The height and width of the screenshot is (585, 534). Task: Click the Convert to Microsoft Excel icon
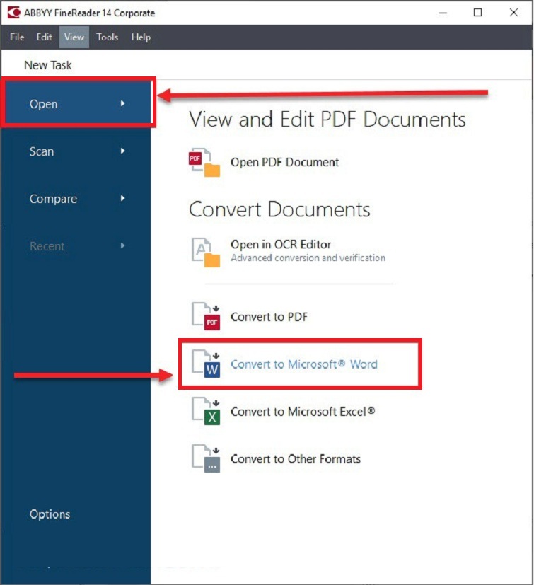click(206, 412)
